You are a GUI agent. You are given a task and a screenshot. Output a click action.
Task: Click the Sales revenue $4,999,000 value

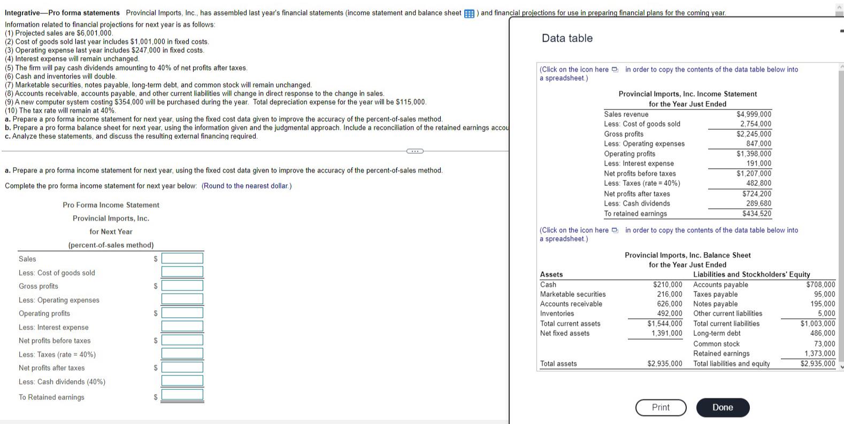754,114
